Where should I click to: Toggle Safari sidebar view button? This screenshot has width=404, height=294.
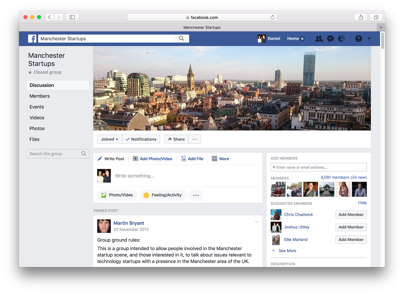pos(72,17)
